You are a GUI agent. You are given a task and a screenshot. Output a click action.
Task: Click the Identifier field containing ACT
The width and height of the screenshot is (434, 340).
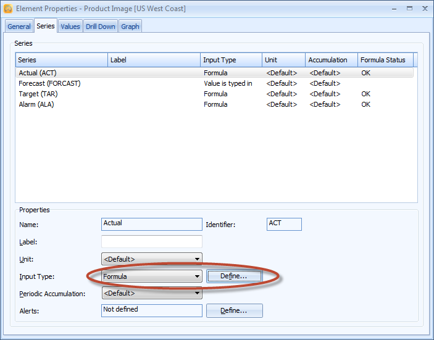pyautogui.click(x=284, y=224)
